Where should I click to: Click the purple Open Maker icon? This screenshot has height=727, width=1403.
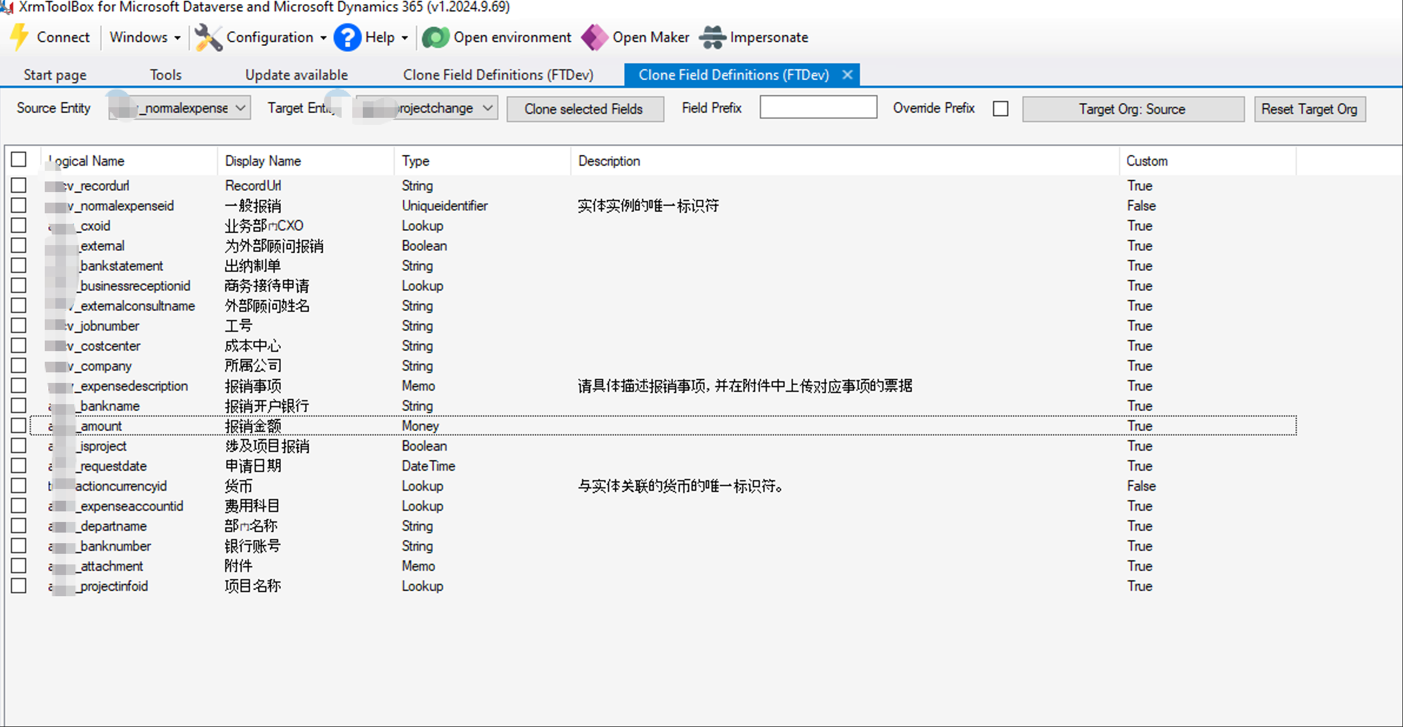594,37
